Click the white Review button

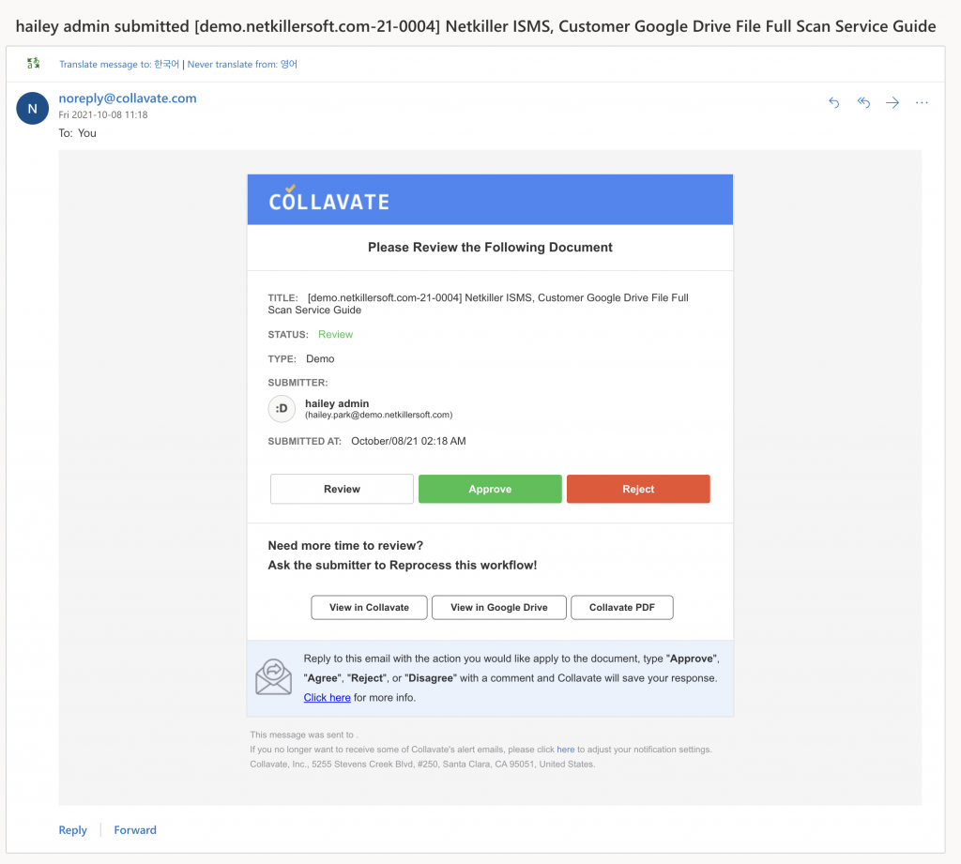click(342, 489)
